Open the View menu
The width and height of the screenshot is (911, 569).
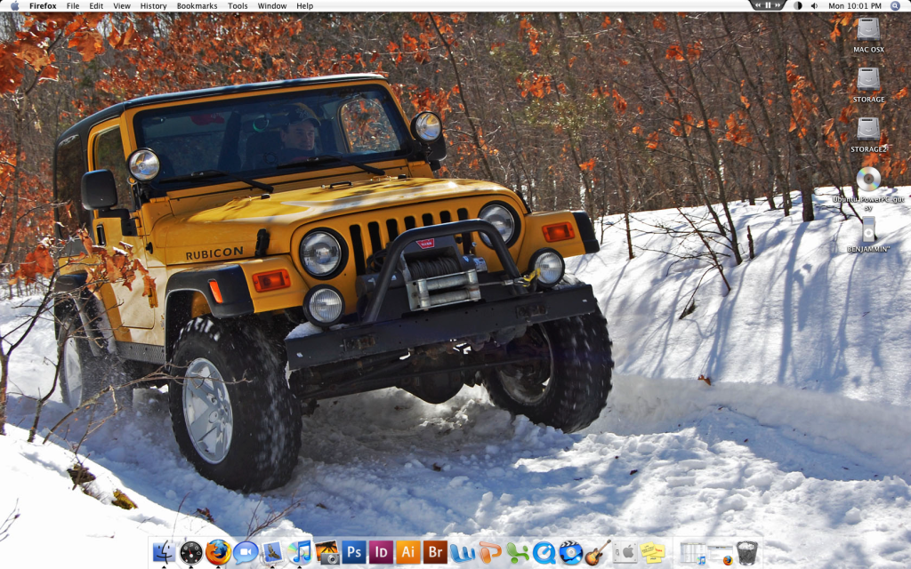121,6
